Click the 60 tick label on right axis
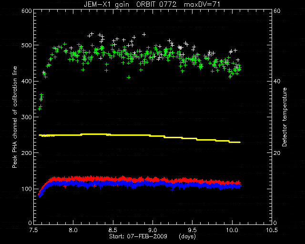 (x=277, y=11)
